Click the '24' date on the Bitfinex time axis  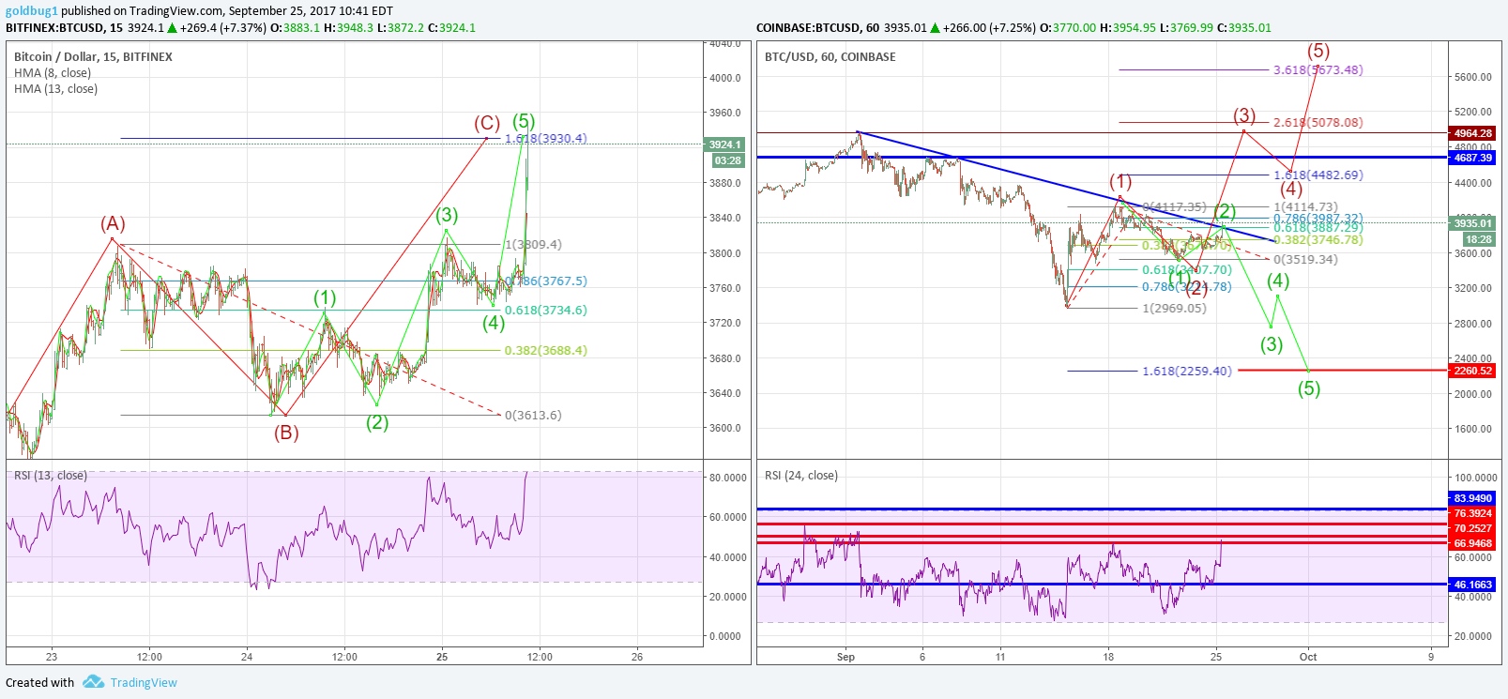(x=247, y=657)
